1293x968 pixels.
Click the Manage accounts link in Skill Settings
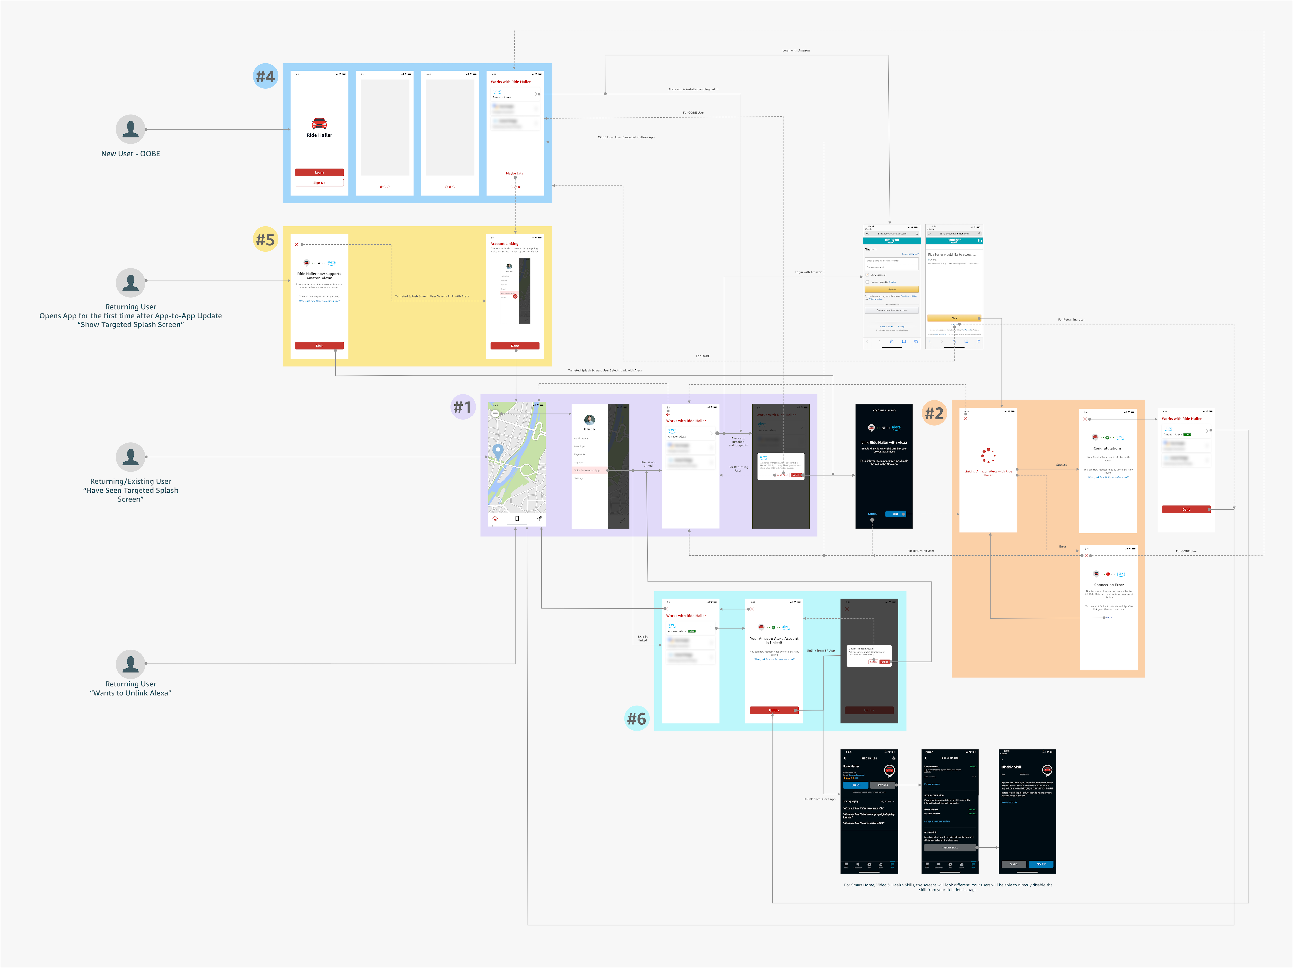coord(932,784)
